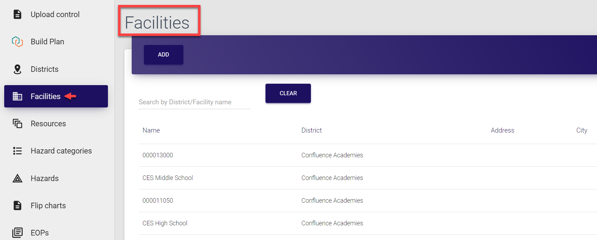Click the Flip charts document icon

pyautogui.click(x=17, y=205)
